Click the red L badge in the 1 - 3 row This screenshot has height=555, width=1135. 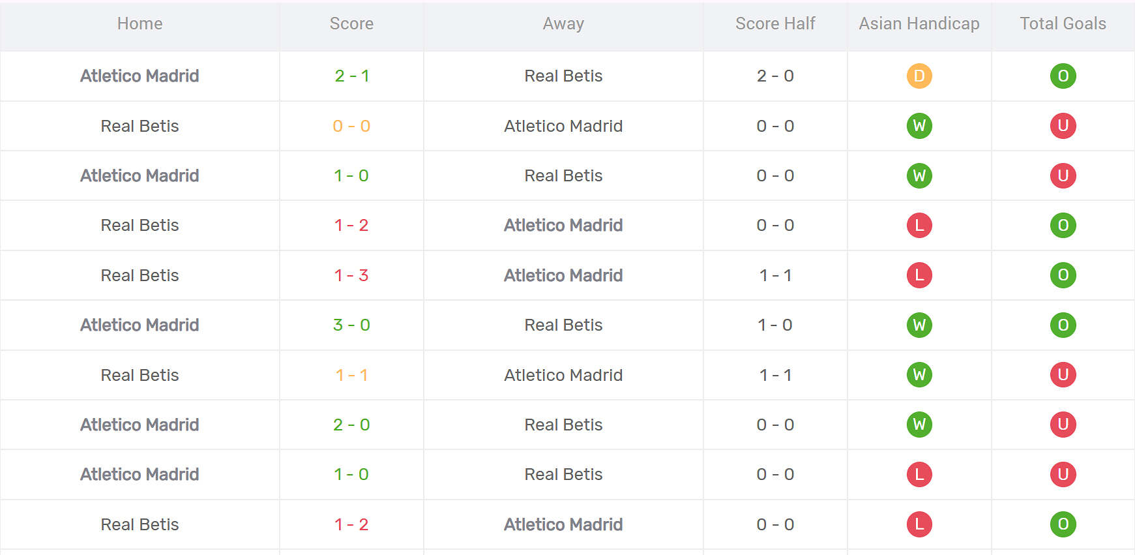pos(919,275)
